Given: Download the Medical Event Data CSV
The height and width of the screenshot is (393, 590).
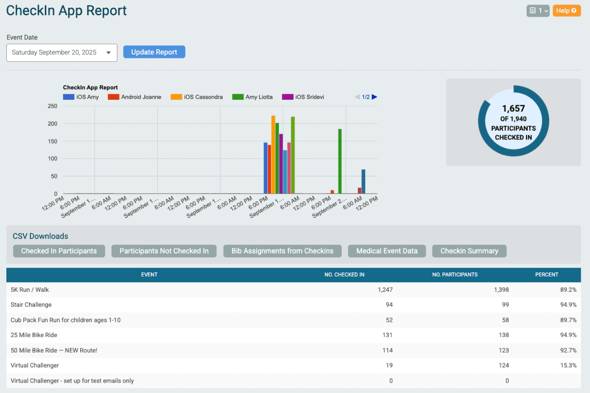Looking at the screenshot, I should coord(387,251).
